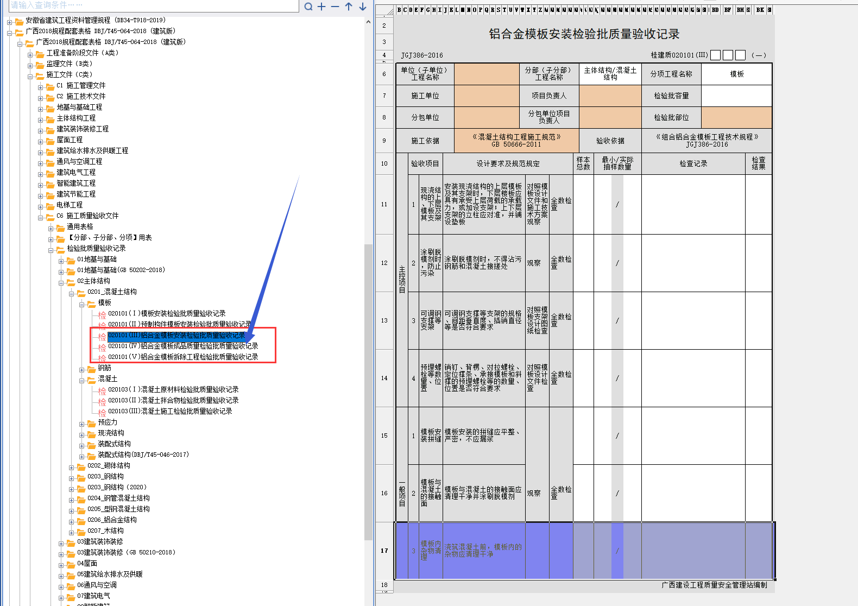858x606 pixels.
Task: Click the document icon of 020101(Ⅰ)模板安装检验批质量验收记录
Action: coord(102,314)
